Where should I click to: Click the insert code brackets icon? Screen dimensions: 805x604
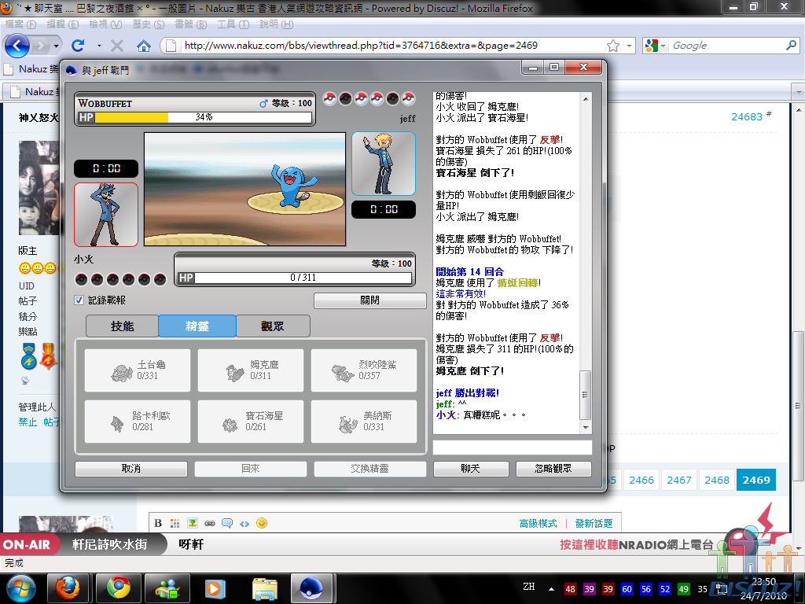pos(244,524)
